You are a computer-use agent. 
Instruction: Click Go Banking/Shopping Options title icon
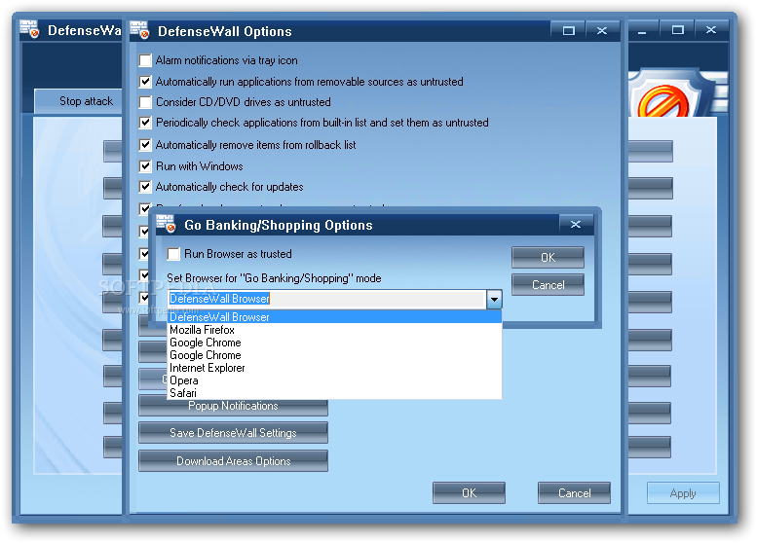(x=167, y=225)
